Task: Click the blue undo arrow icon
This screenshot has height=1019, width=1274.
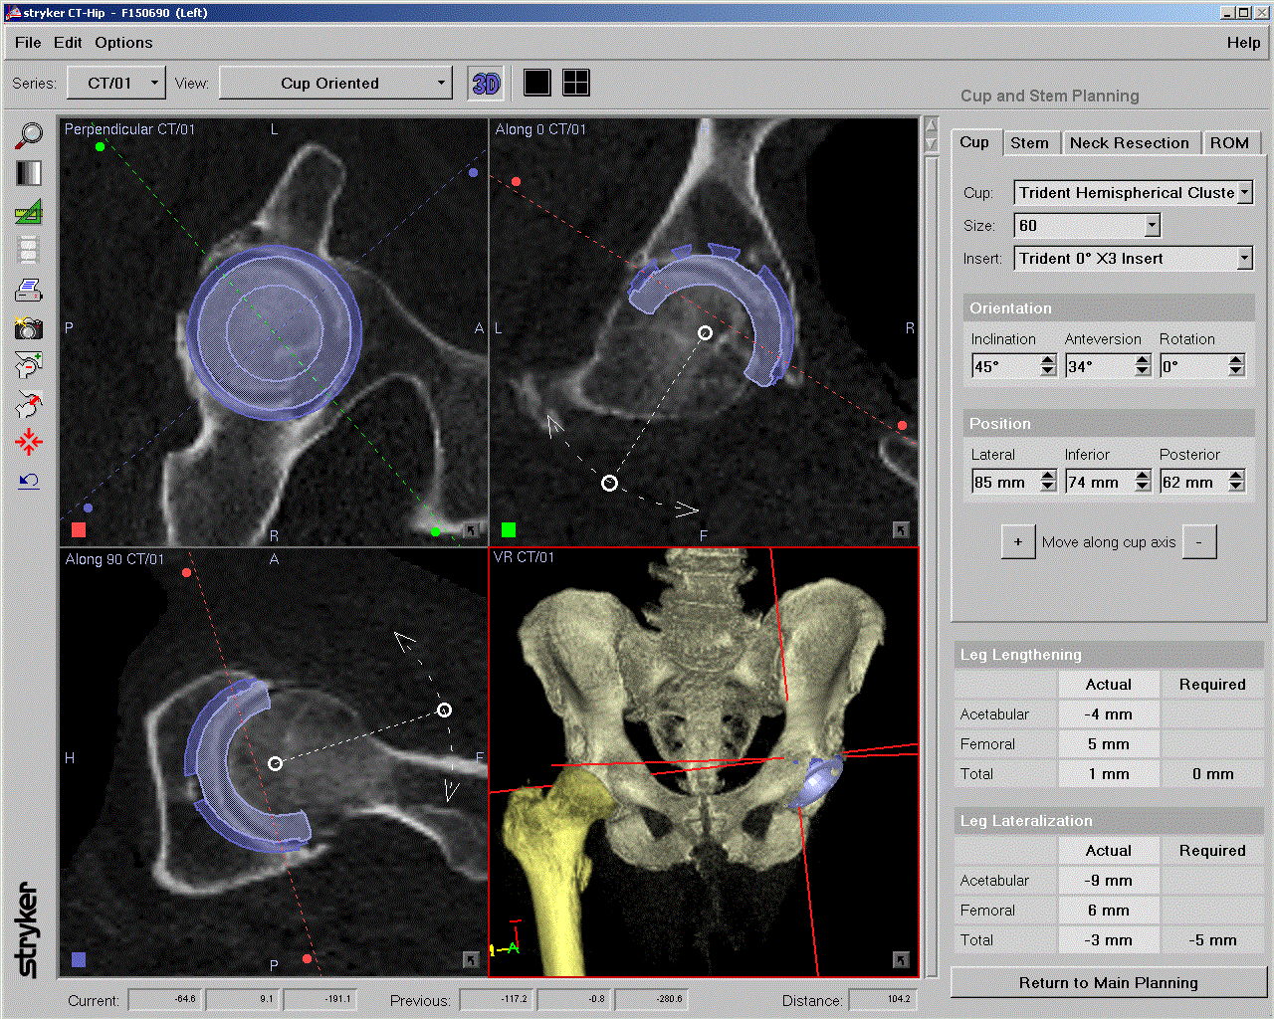Action: pyautogui.click(x=29, y=481)
